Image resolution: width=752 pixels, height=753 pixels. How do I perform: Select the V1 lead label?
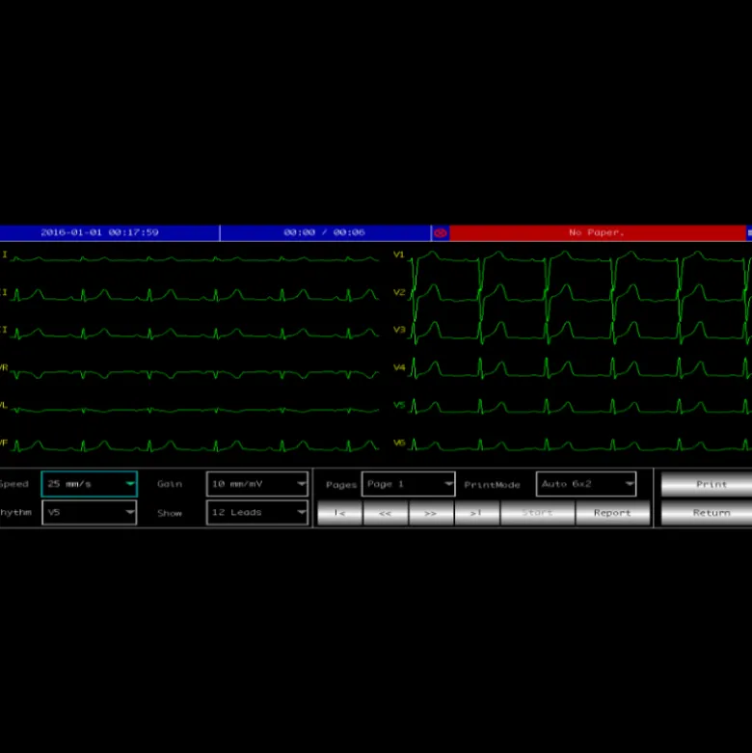pos(399,255)
